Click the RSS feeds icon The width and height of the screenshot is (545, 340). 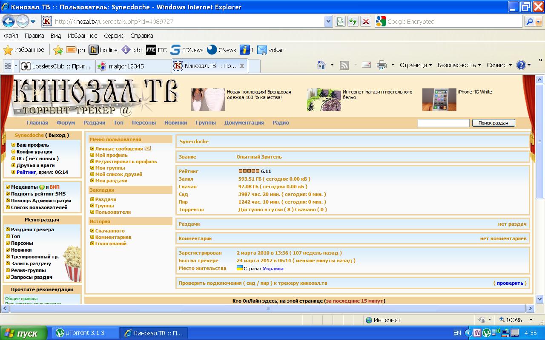tap(344, 65)
